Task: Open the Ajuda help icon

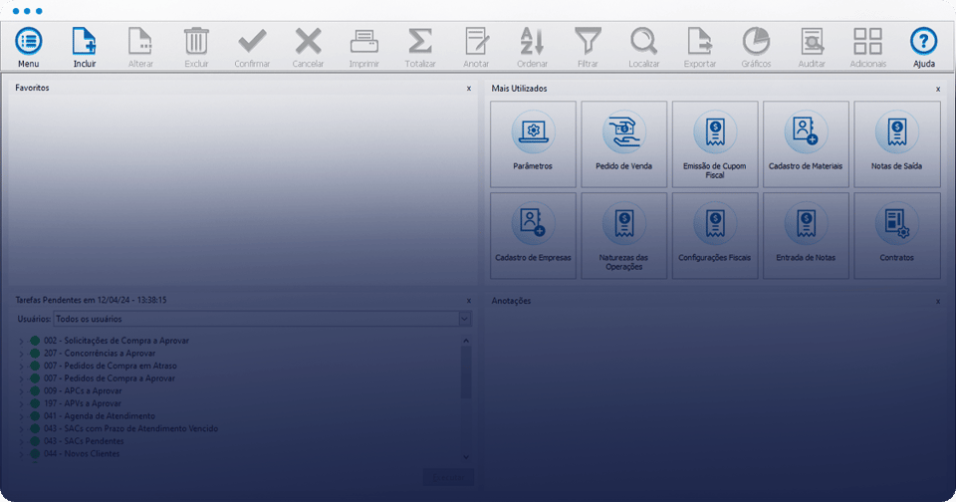Action: [924, 42]
